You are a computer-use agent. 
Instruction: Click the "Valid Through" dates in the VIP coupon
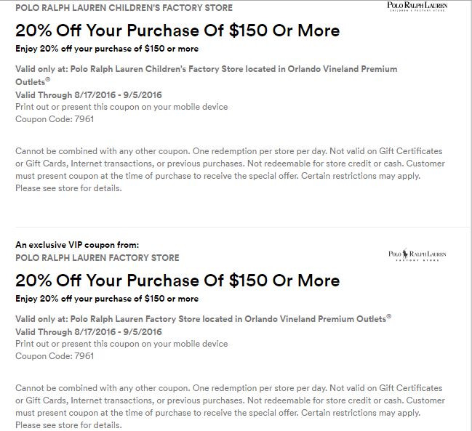(x=88, y=332)
